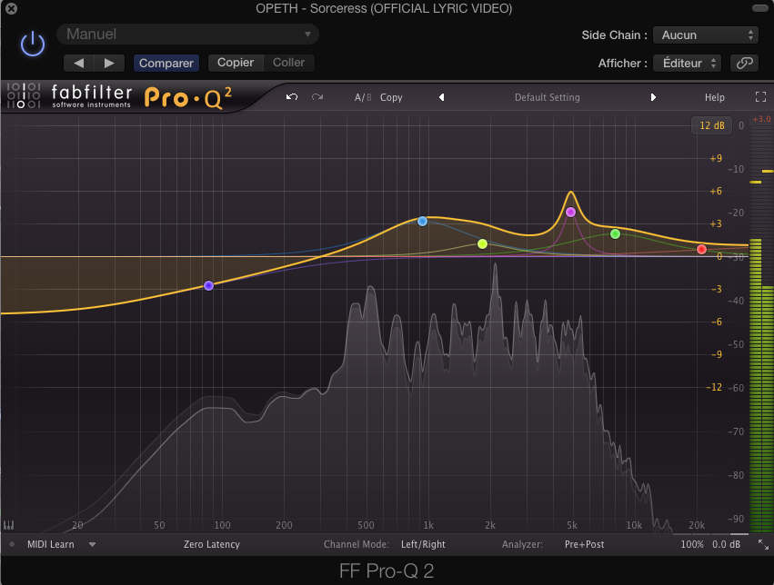Toggle the A/B state switch
Image resolution: width=774 pixels, height=585 pixels.
[363, 97]
